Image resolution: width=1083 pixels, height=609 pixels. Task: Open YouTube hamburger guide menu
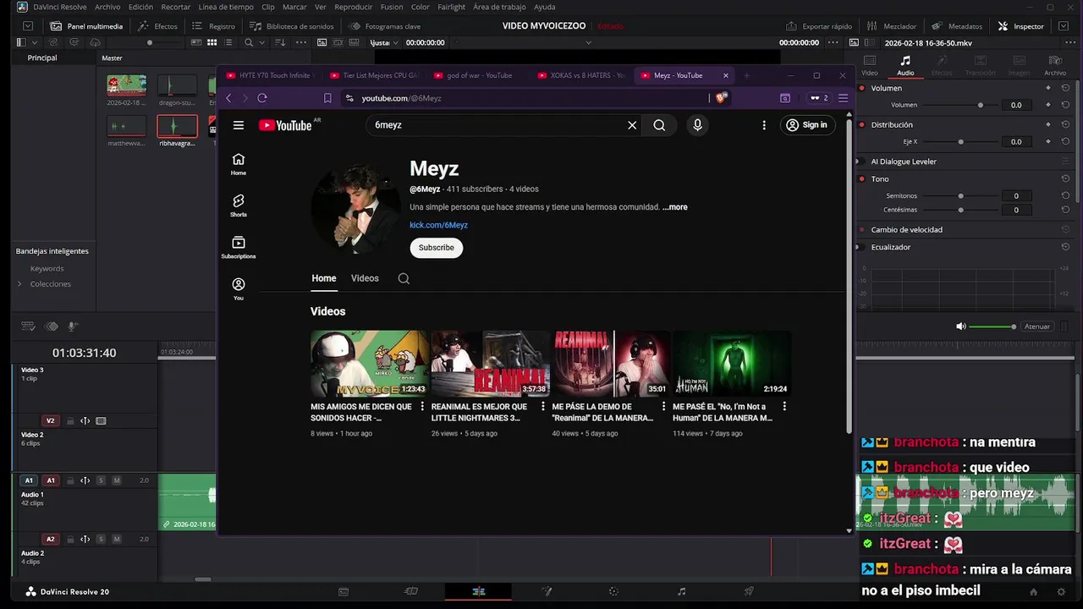239,125
